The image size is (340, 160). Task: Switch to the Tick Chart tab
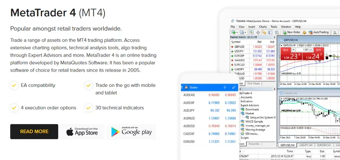point(253,83)
